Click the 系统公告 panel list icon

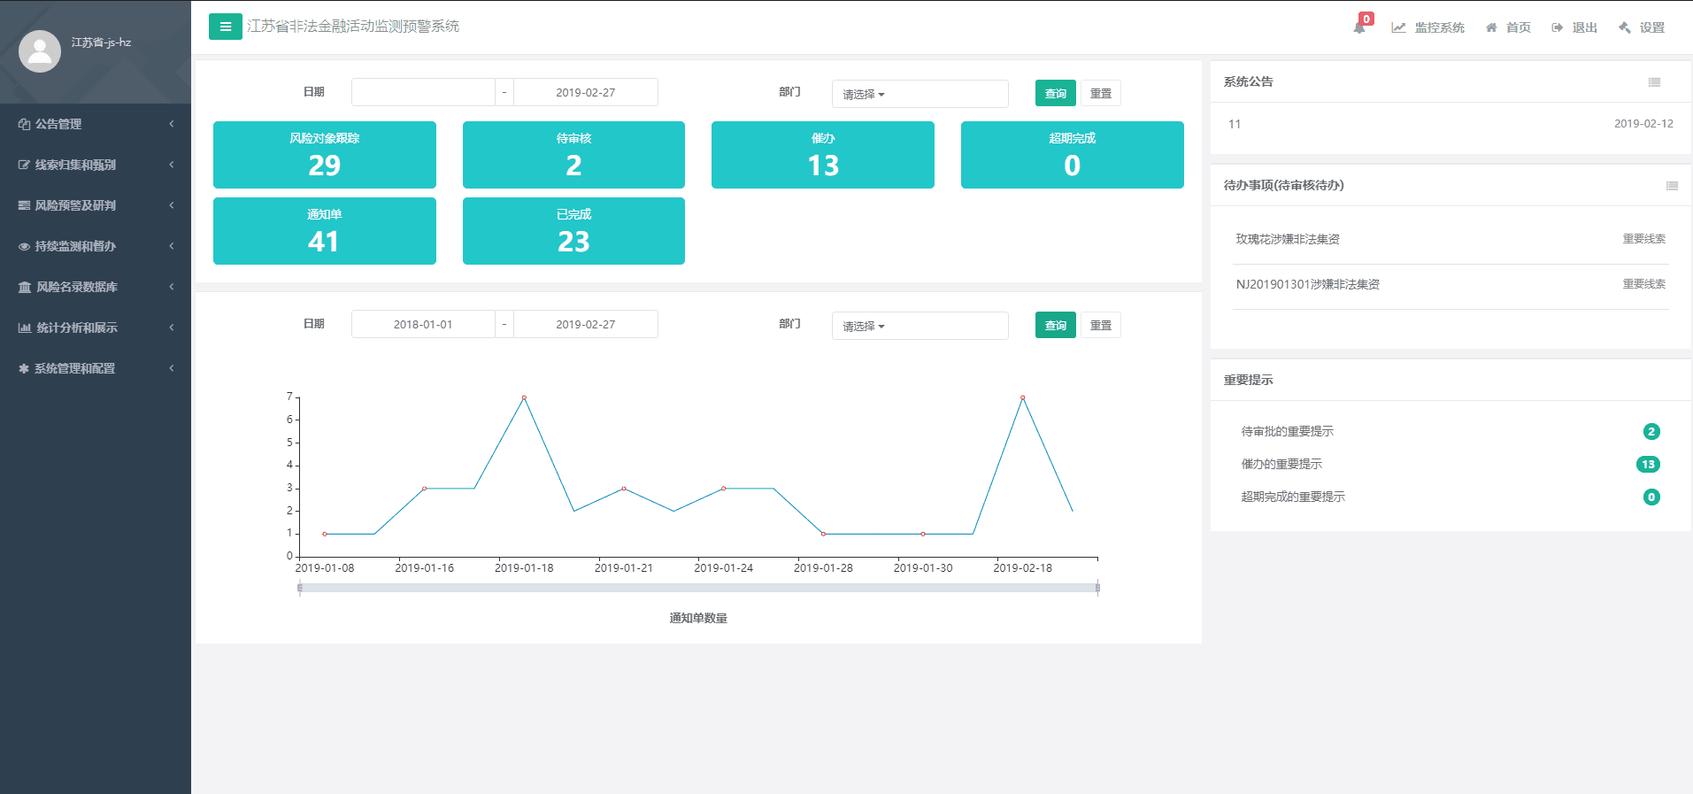coord(1654,82)
